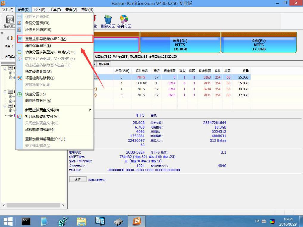Click the 分析 button in details panel
Image resolution: width=303 pixels, height=227 pixels.
(x=77, y=179)
